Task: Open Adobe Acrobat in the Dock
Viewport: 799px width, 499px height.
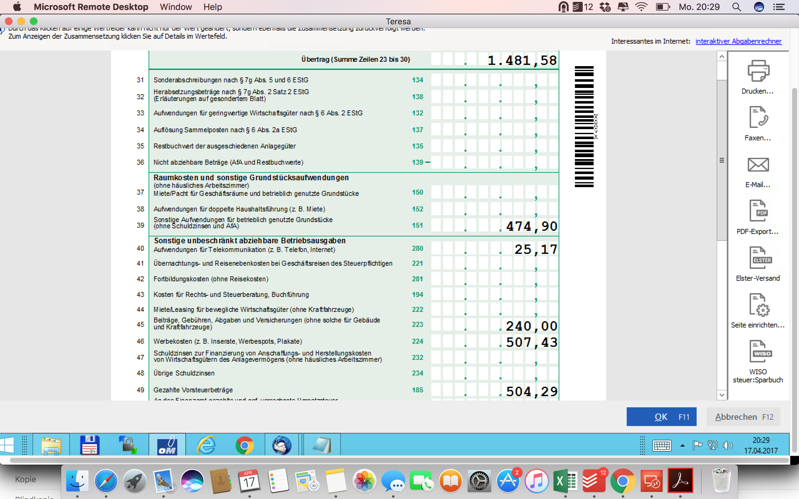Action: click(x=680, y=481)
